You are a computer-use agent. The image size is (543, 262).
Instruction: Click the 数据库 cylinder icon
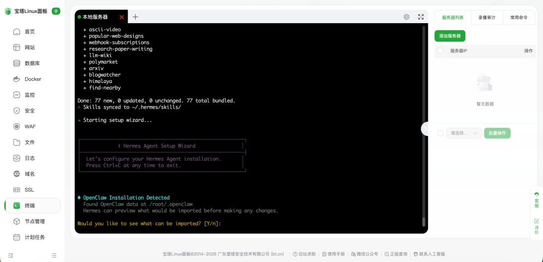17,63
